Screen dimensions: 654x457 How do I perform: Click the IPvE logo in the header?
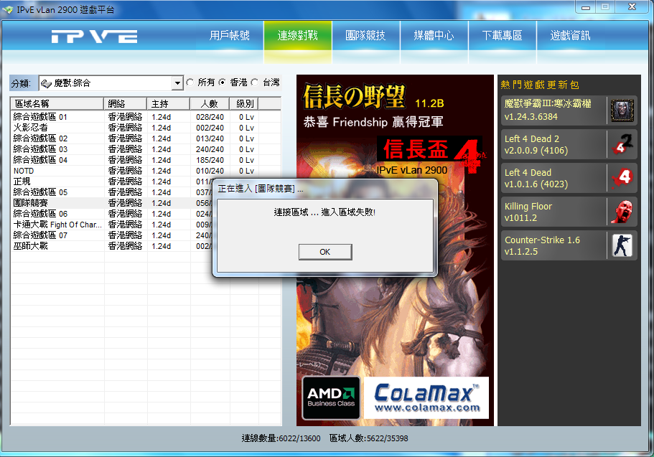[94, 37]
